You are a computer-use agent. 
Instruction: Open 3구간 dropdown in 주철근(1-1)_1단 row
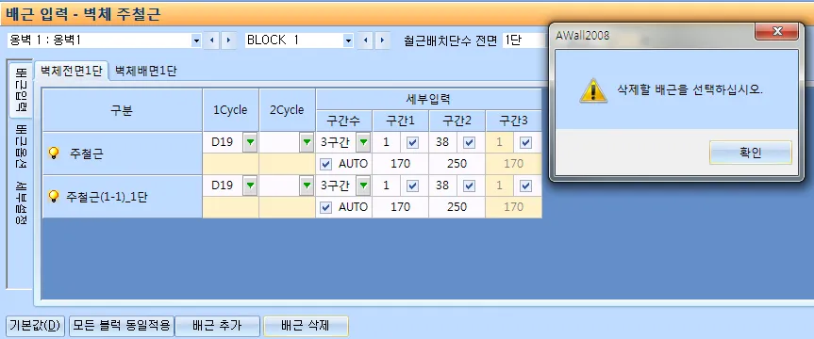[363, 186]
